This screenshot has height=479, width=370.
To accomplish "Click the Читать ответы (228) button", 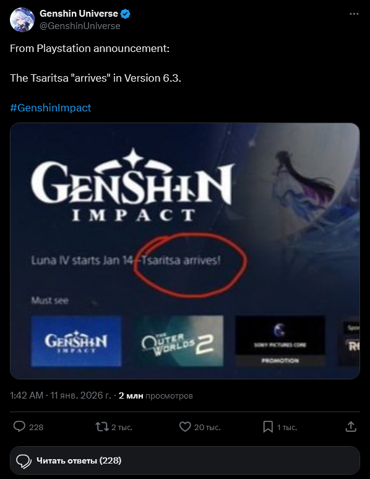I will tap(185, 460).
